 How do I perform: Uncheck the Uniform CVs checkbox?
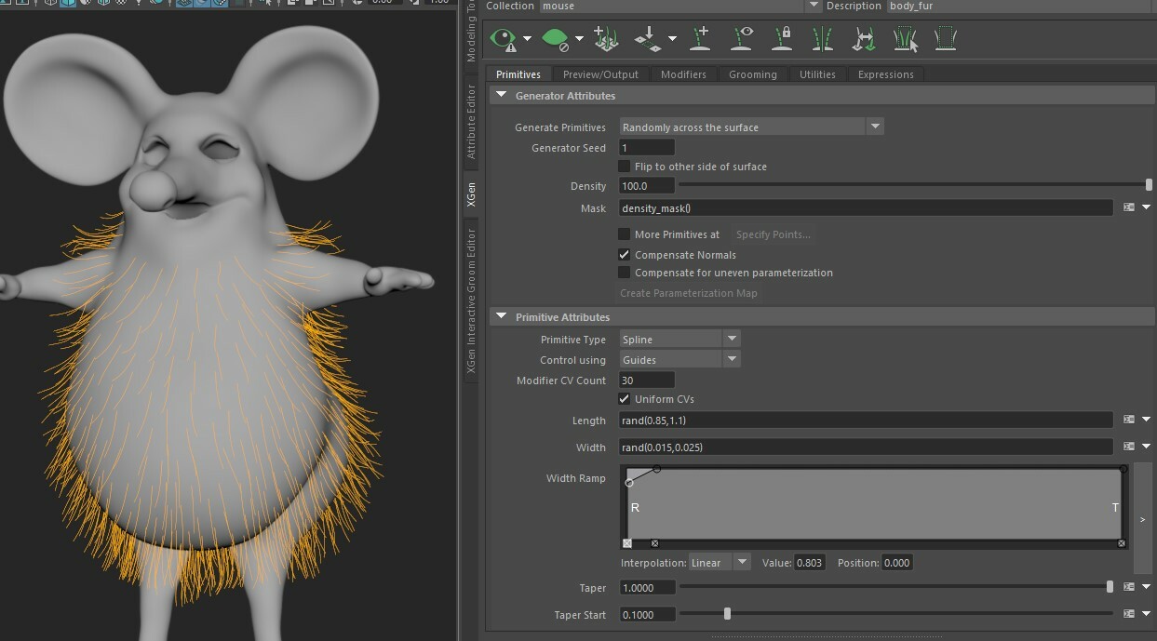pos(625,399)
